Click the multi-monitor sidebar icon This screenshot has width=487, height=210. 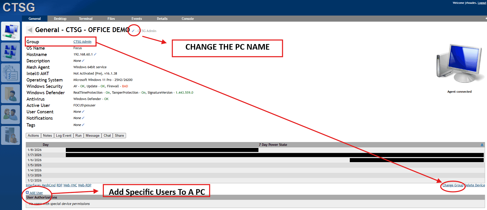[x=10, y=52]
